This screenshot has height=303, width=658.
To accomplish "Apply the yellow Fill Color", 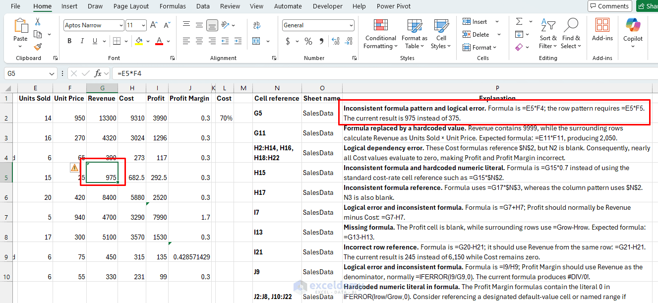I will 139,41.
